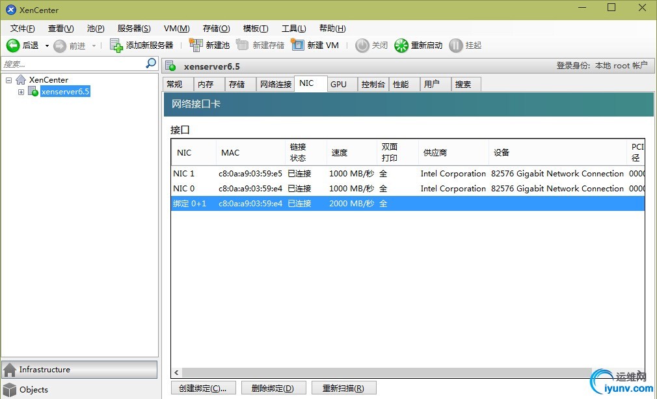Select the NIC 1 row
Image resolution: width=657 pixels, height=399 pixels.
pyautogui.click(x=408, y=174)
